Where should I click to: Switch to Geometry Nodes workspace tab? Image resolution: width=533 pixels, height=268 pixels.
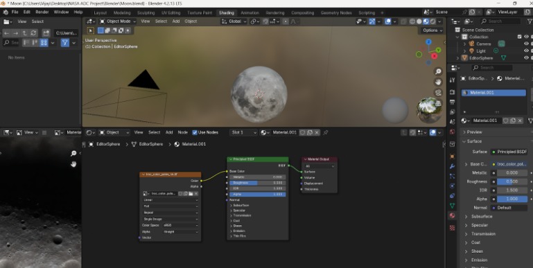point(336,13)
